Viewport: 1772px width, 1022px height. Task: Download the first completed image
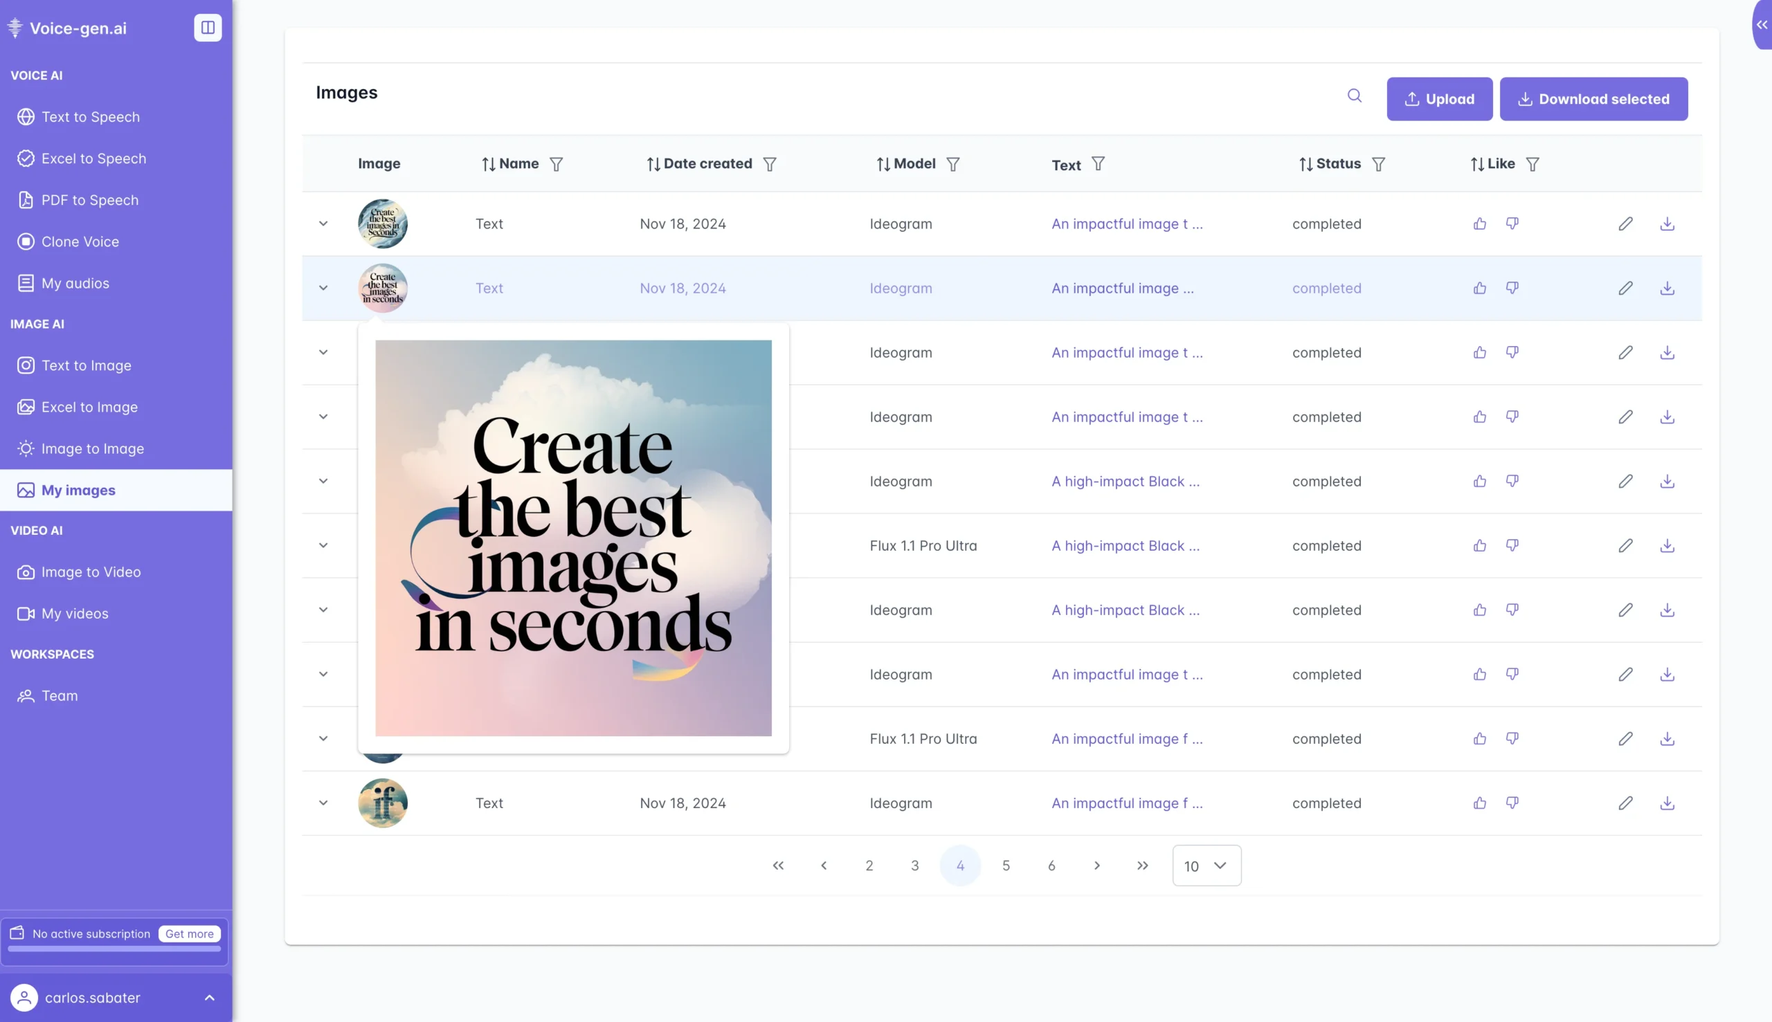coord(1668,223)
